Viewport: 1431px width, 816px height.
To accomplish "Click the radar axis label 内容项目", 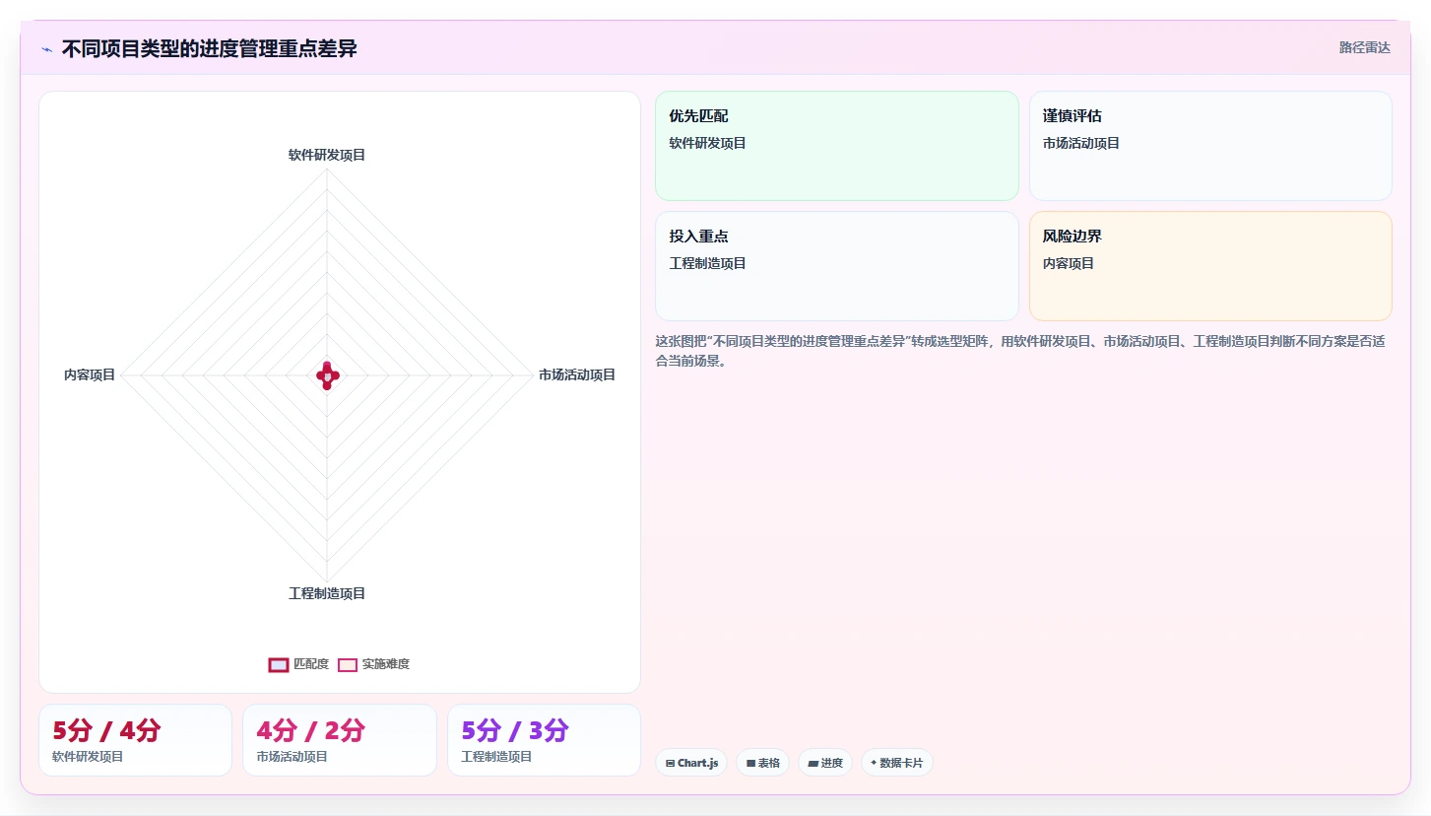I will click(x=90, y=374).
